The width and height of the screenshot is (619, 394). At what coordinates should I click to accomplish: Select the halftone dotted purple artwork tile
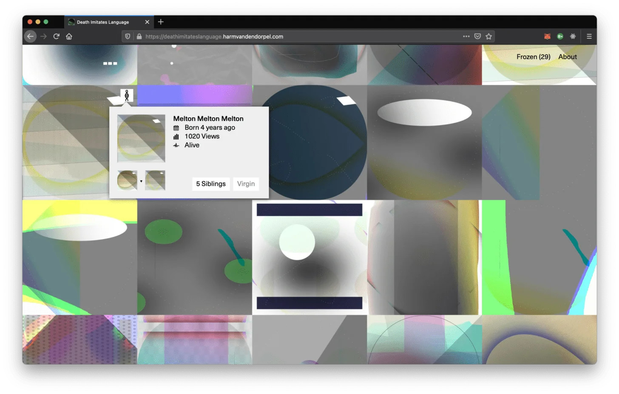pos(80,340)
